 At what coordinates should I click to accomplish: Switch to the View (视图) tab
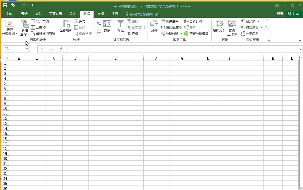coord(114,14)
